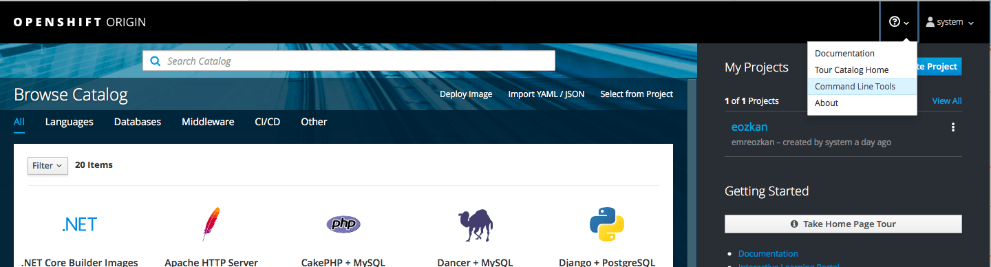The height and width of the screenshot is (267, 991).
Task: Select the Django + PostgreSQL python icon
Action: pyautogui.click(x=607, y=224)
